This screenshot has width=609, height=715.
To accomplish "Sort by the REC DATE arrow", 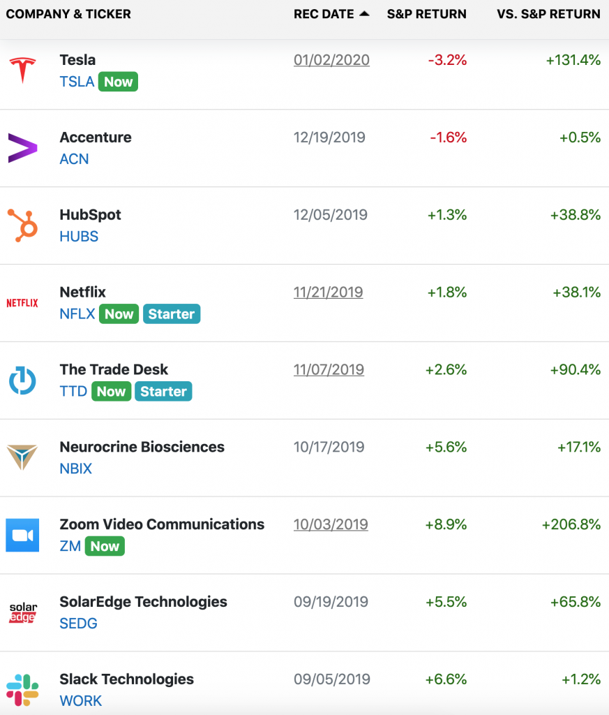I will tap(364, 14).
